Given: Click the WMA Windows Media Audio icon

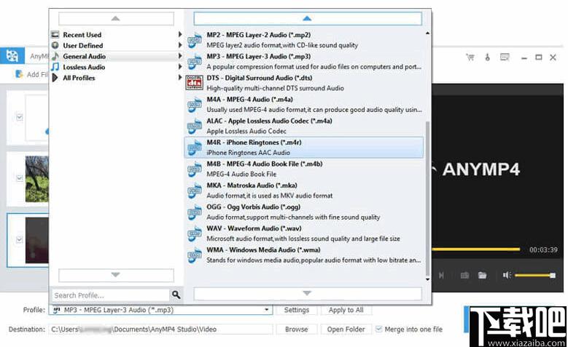Looking at the screenshot, I should coord(194,255).
